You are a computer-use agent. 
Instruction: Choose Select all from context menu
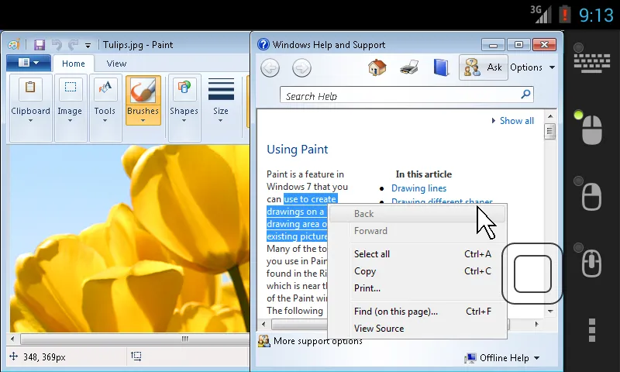[418, 253]
